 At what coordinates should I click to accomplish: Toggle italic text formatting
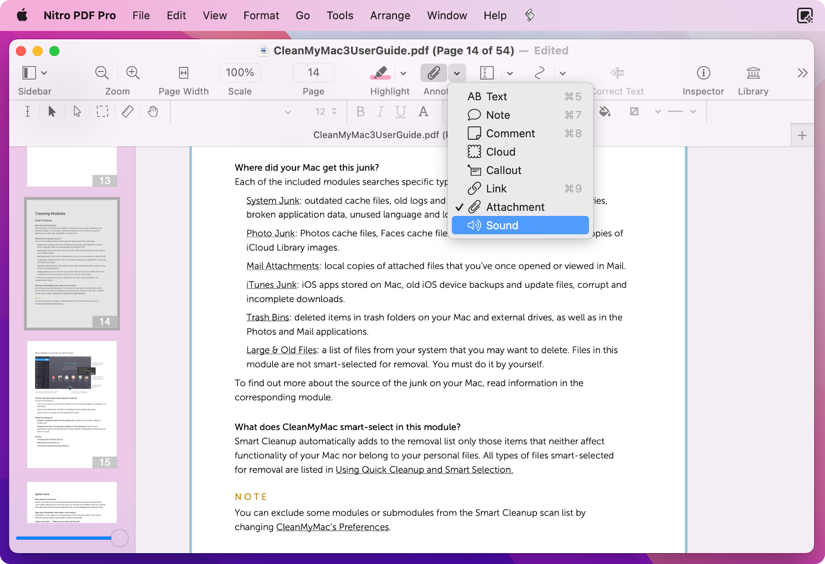tap(380, 111)
